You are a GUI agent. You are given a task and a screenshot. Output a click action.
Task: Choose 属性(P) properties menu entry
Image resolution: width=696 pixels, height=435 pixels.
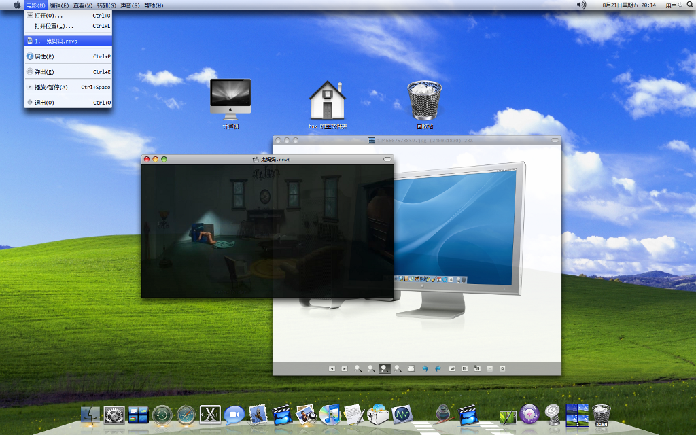[x=68, y=56]
